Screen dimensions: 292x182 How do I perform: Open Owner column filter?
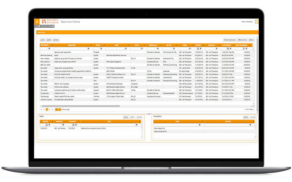coord(190,49)
